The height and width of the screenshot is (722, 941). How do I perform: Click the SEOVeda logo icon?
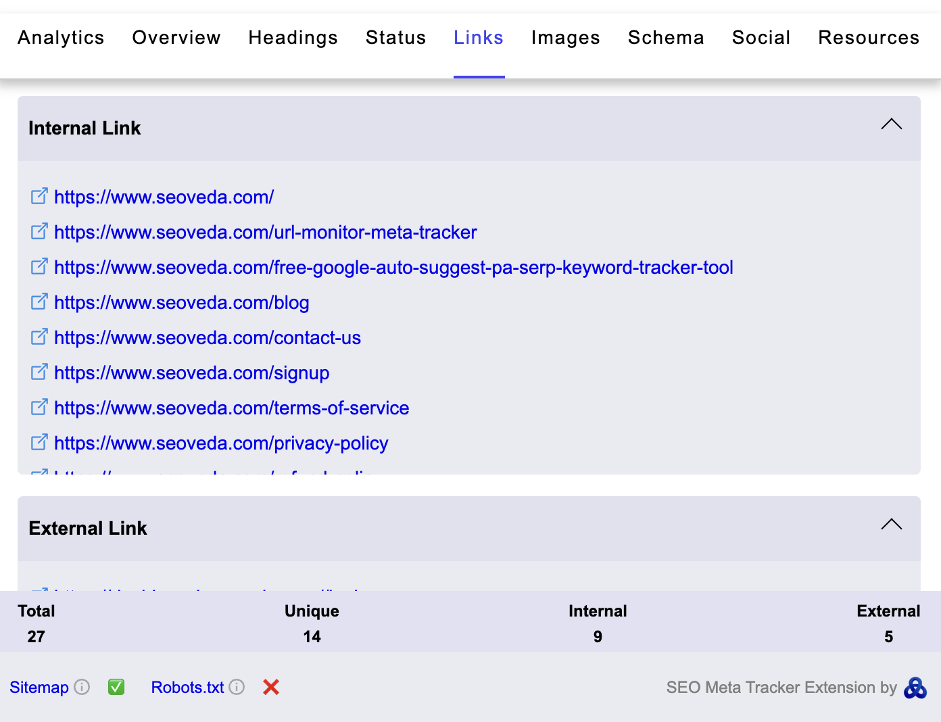(x=915, y=688)
